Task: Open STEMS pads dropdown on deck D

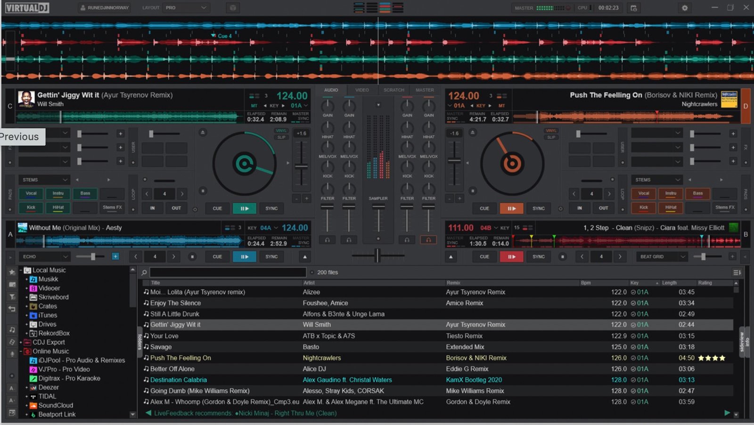Action: point(657,180)
